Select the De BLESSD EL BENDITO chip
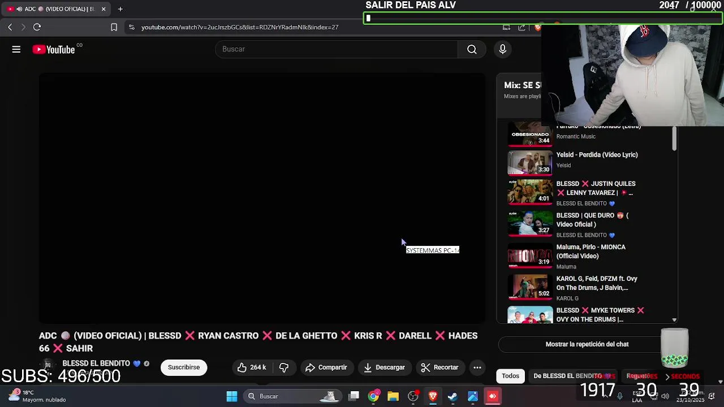724x407 pixels. 572,376
